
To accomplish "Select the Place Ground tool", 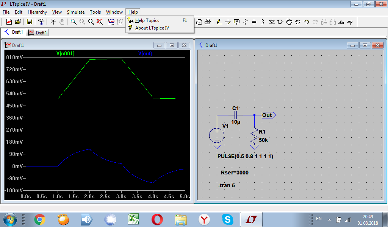I will pyautogui.click(x=228, y=22).
